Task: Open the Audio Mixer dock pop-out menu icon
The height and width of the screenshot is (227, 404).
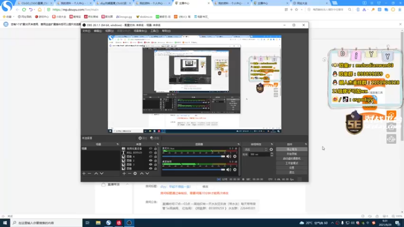Action: pyautogui.click(x=238, y=144)
